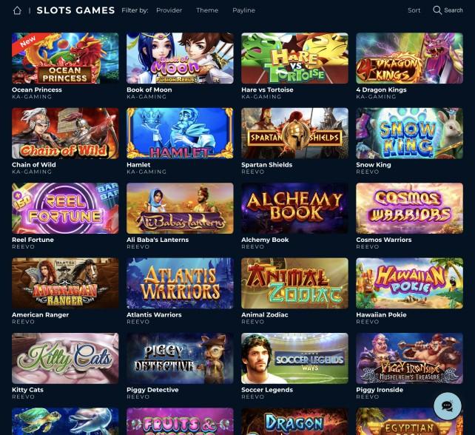This screenshot has height=435, width=475.
Task: Open the Ocean Princess game thumbnail
Action: tap(65, 58)
